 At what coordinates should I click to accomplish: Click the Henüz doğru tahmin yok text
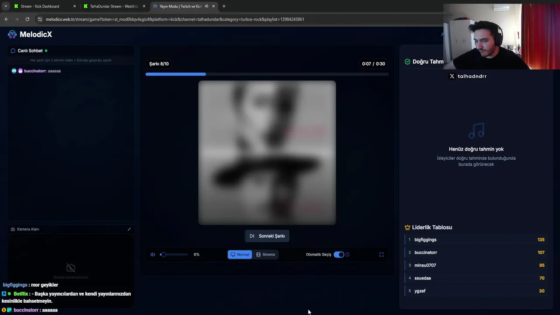click(476, 149)
